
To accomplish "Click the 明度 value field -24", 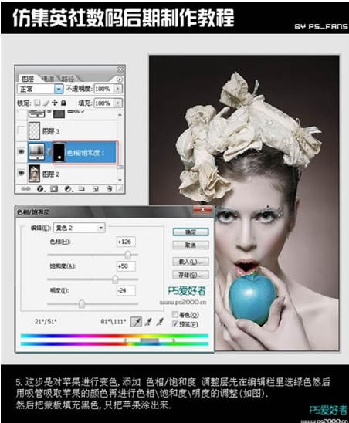I will (x=126, y=291).
